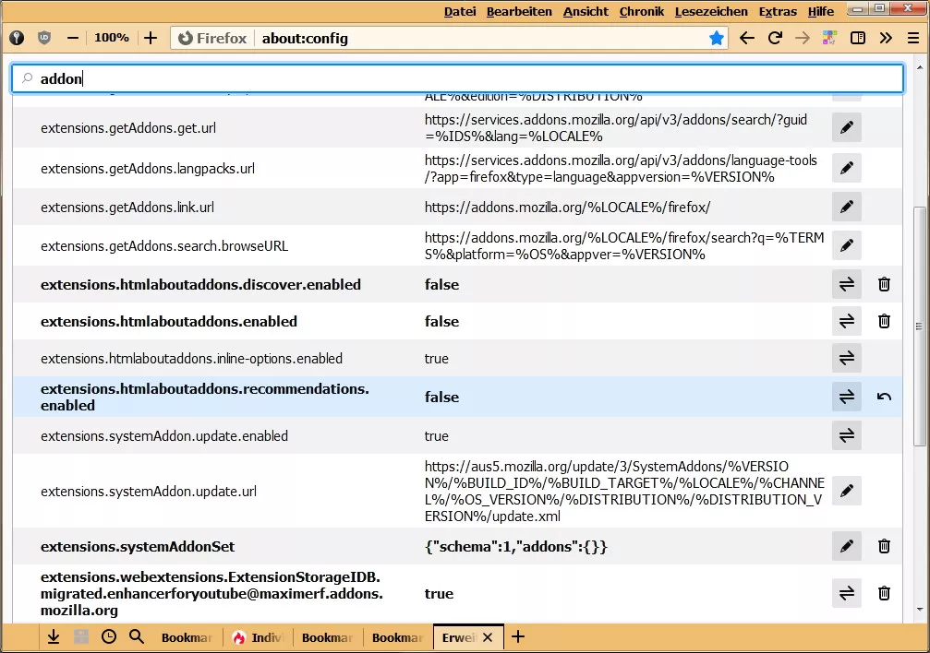Open a new tab with plus button
This screenshot has height=653, width=930.
pos(518,636)
